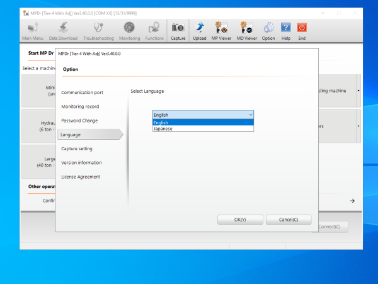Open Communication port settings
Viewport: 378px width, 284px height.
(82, 93)
